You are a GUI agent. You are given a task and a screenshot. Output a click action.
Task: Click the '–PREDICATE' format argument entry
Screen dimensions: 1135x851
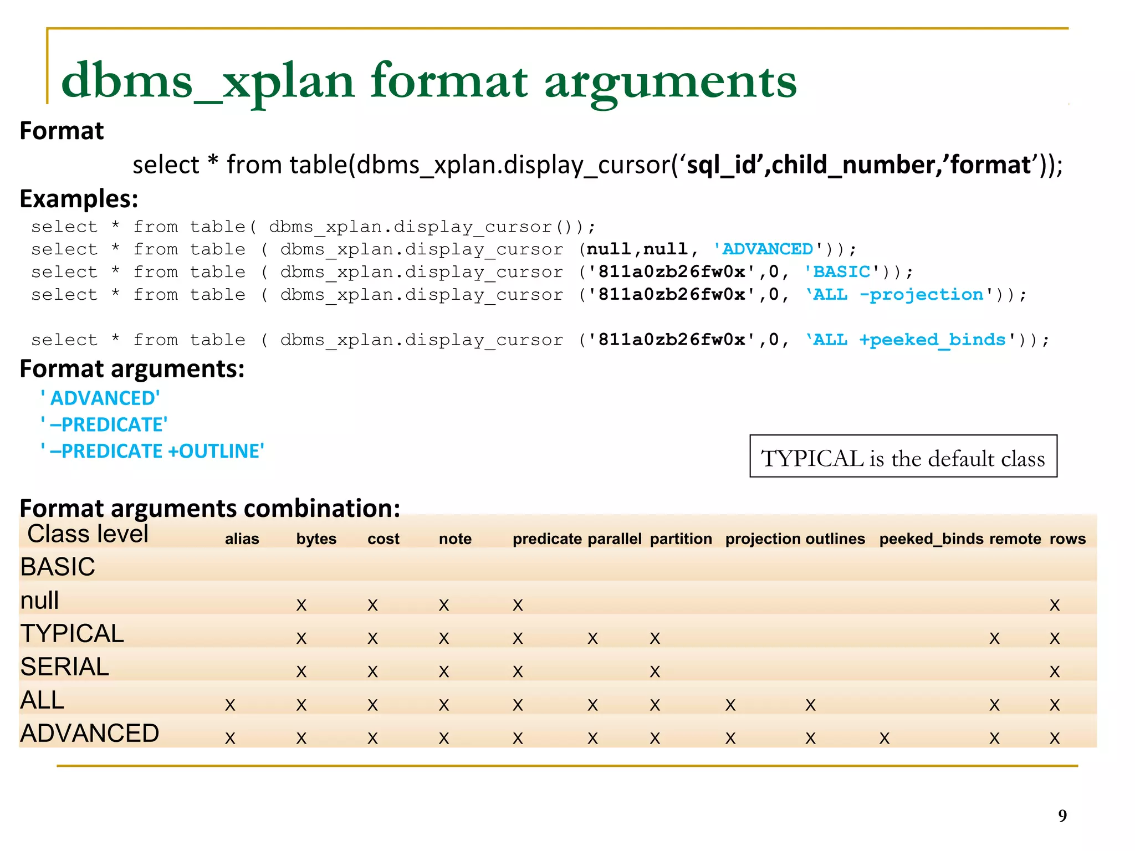tap(104, 425)
